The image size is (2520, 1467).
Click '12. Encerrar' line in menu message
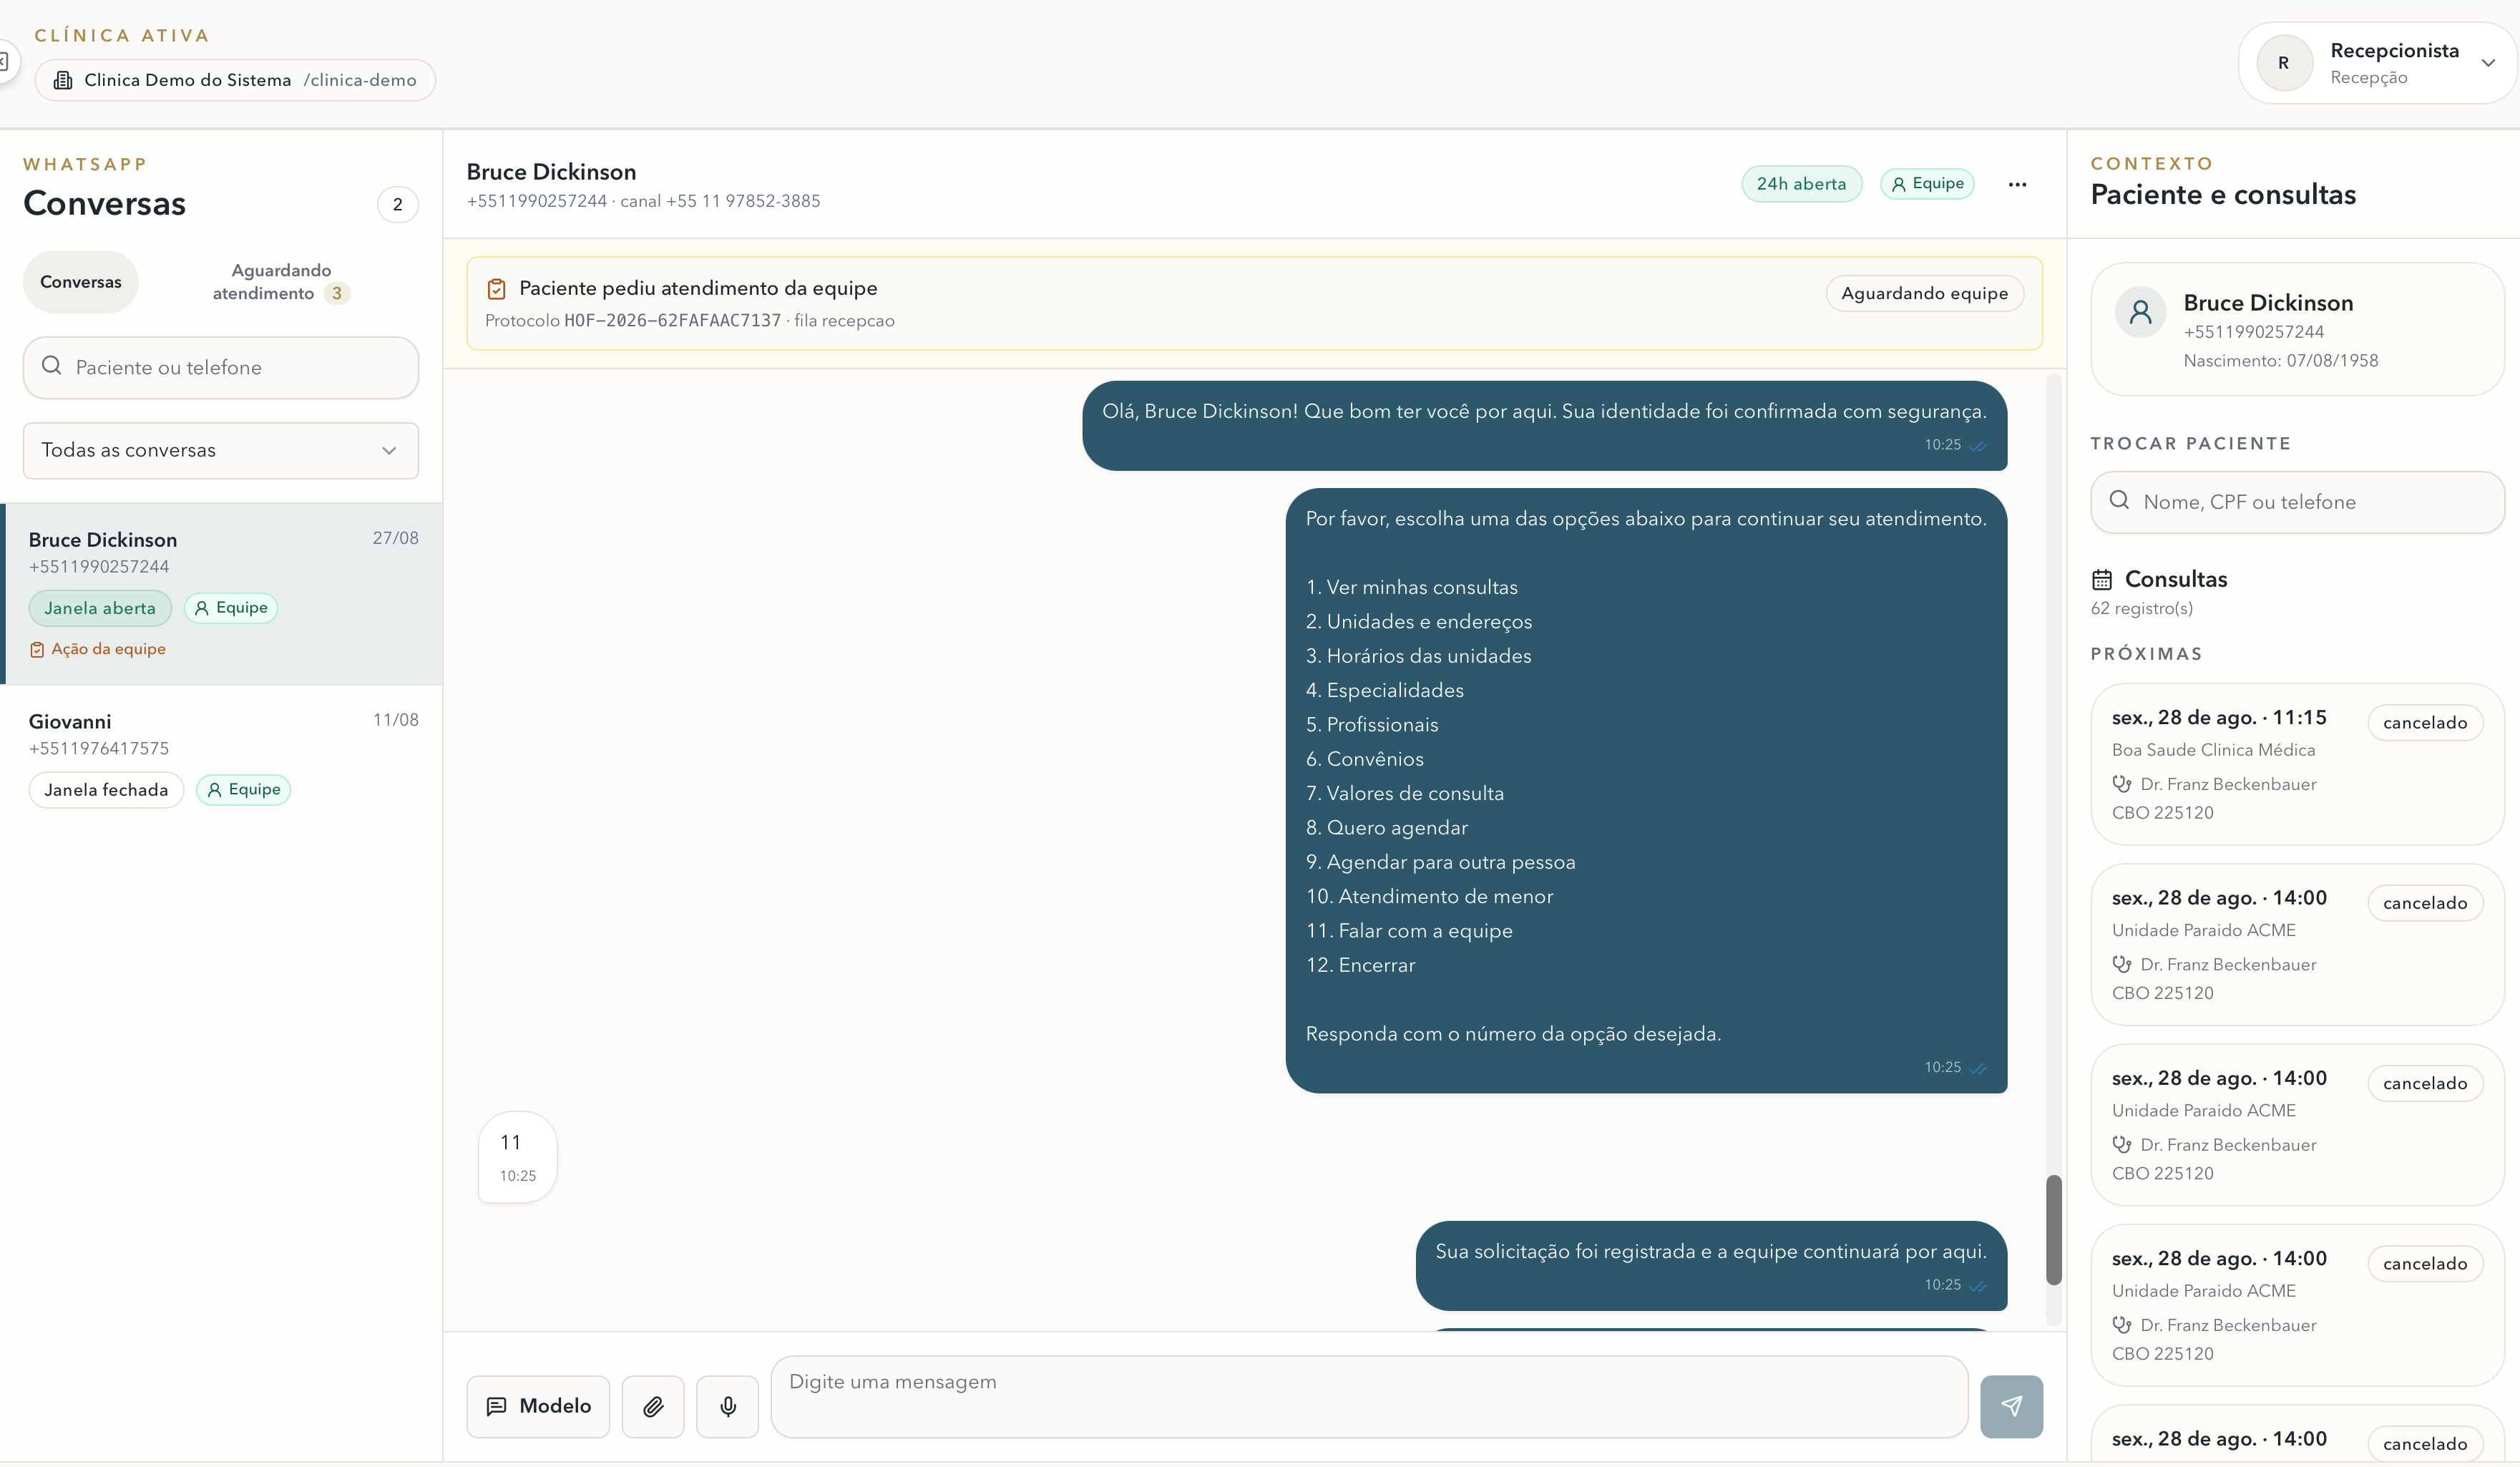[x=1360, y=965]
